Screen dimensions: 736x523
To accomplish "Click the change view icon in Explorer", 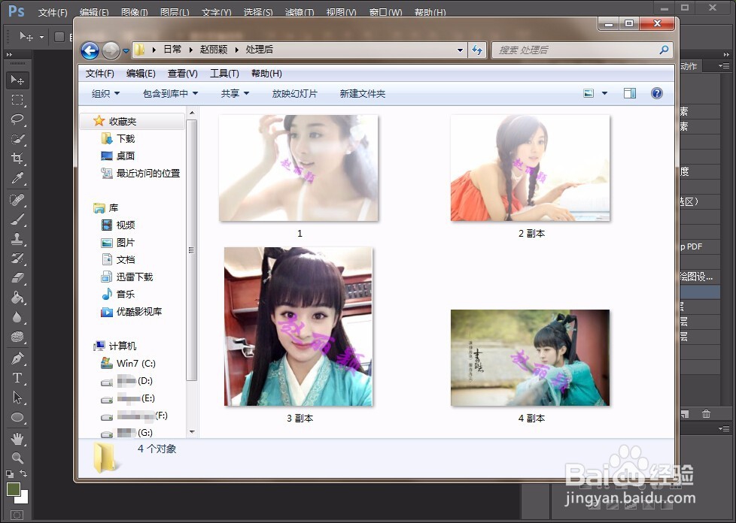I will (588, 93).
